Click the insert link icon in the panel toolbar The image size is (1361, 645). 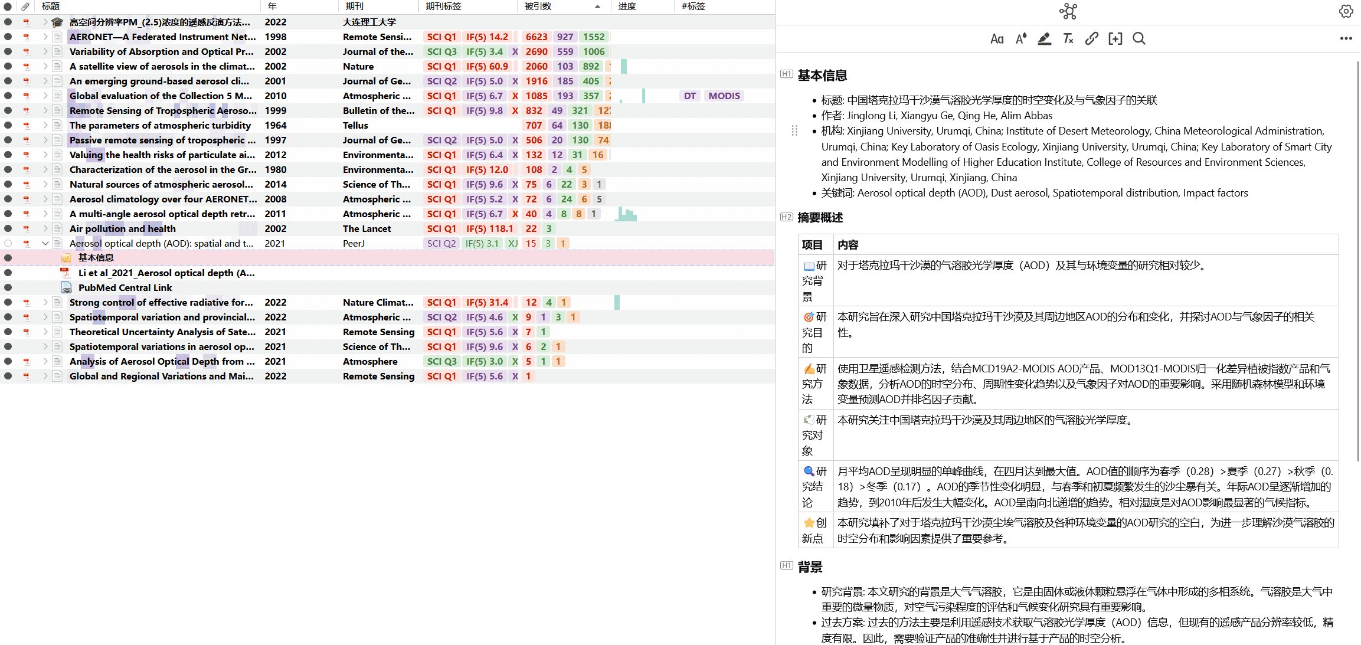tap(1091, 38)
